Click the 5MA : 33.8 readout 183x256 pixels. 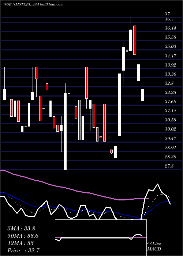tap(21, 229)
